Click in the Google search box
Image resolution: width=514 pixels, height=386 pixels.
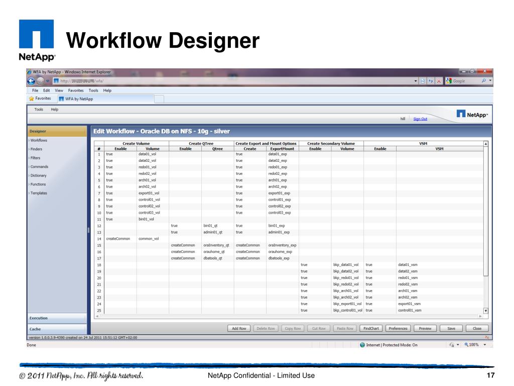click(x=465, y=81)
